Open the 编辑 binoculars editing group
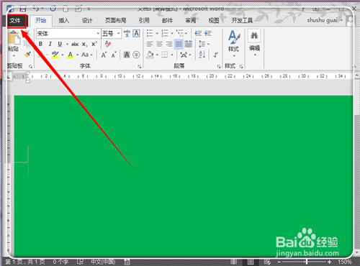 (x=254, y=43)
